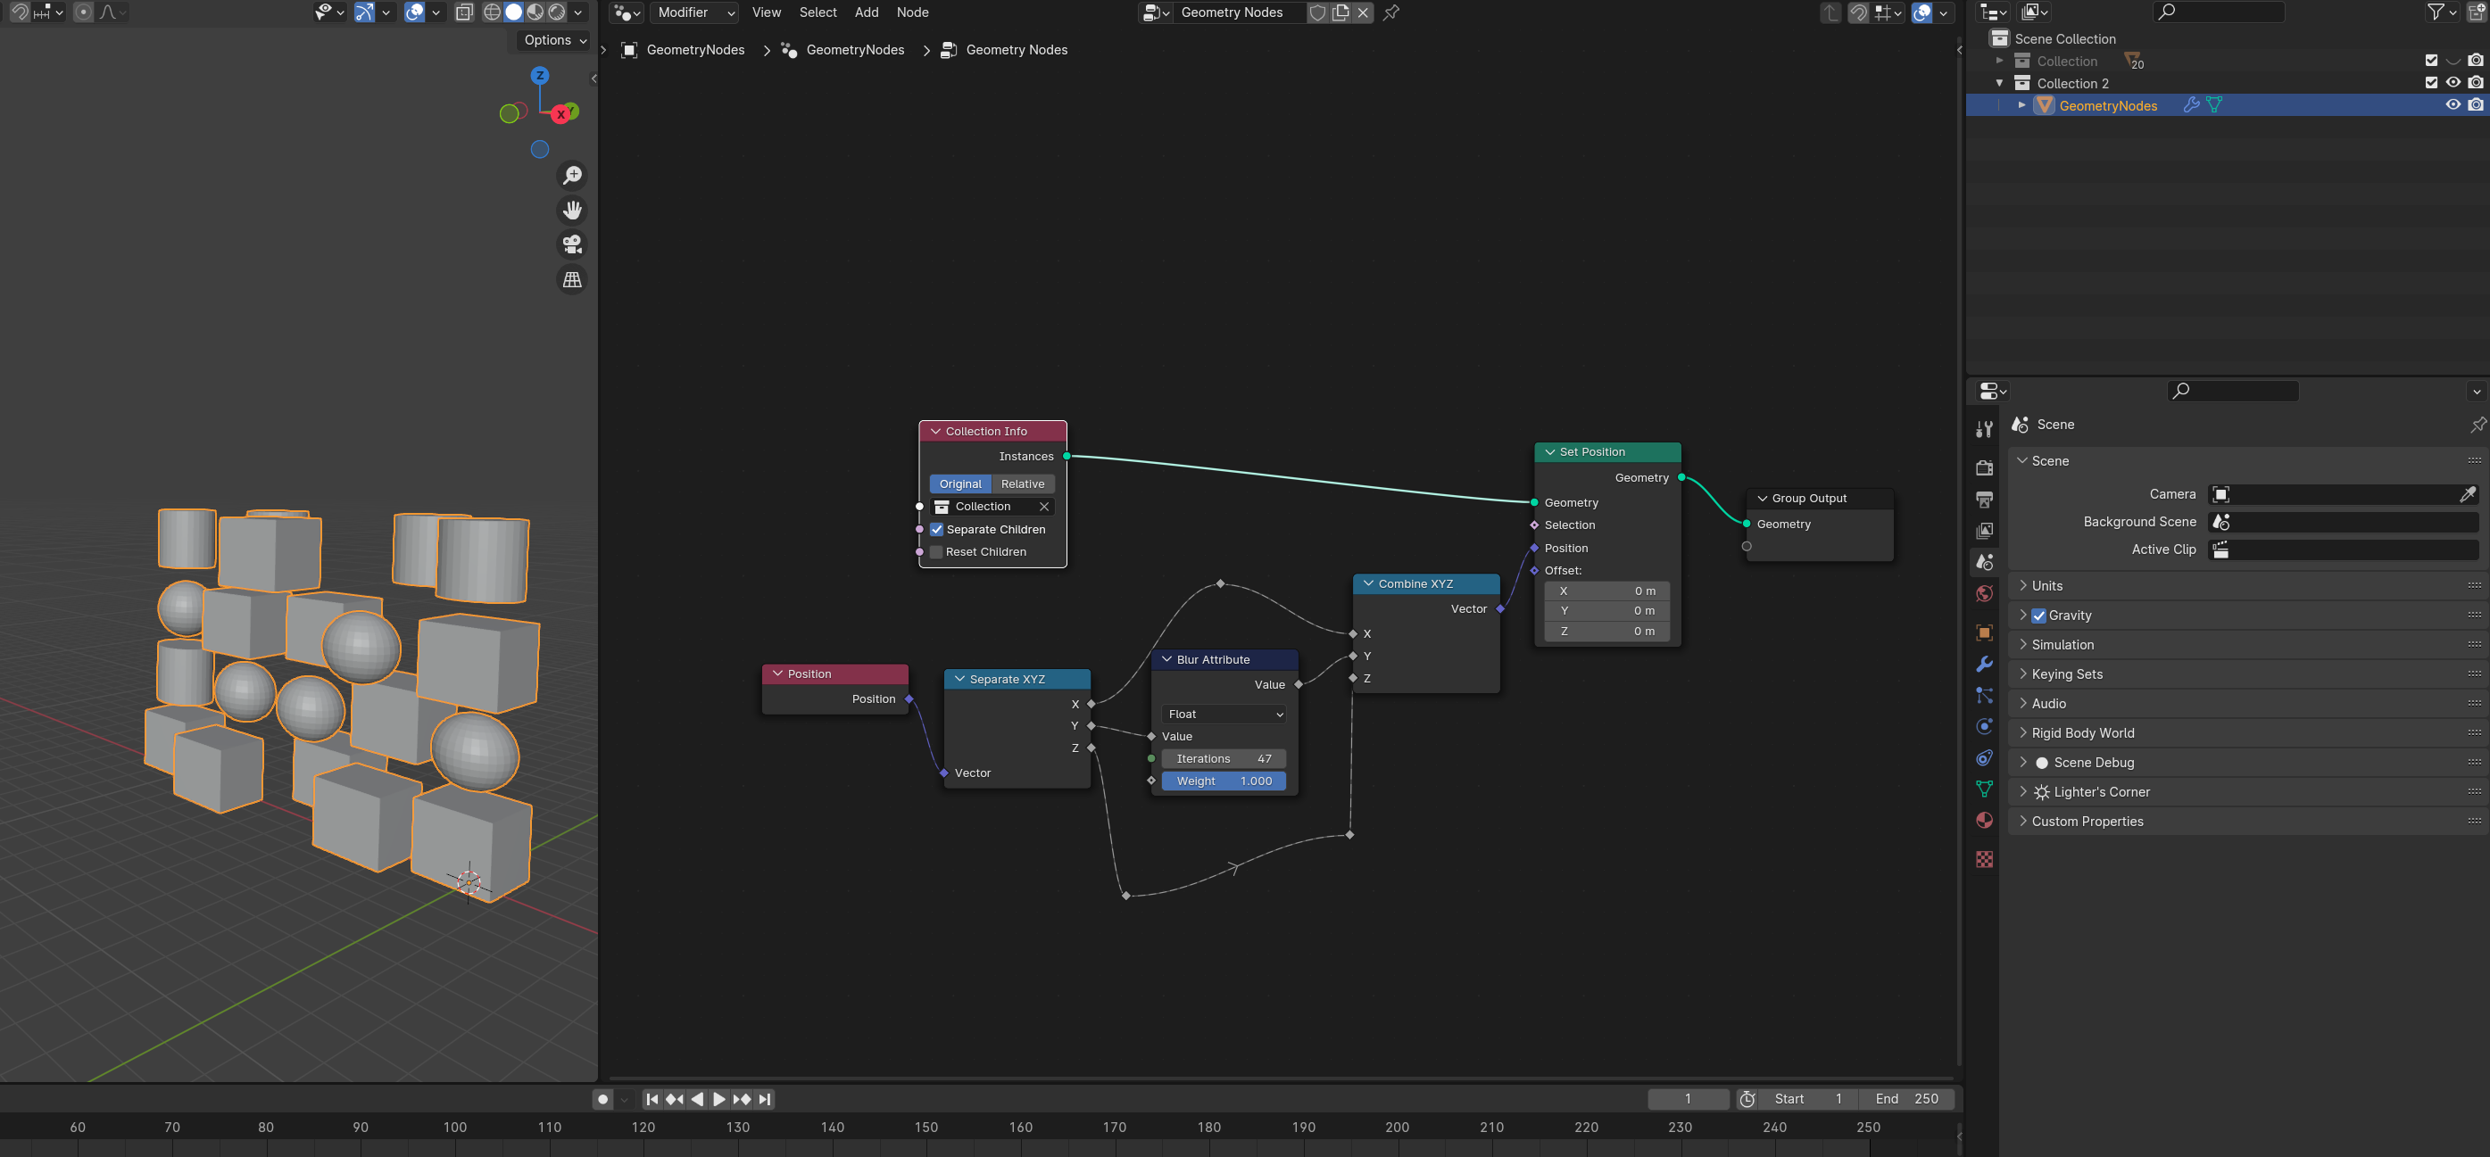
Task: Play the animation forward
Action: point(719,1099)
